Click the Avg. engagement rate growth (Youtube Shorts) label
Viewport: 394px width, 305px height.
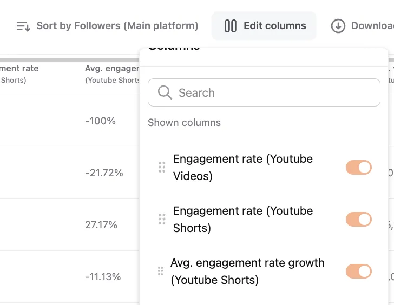click(247, 271)
